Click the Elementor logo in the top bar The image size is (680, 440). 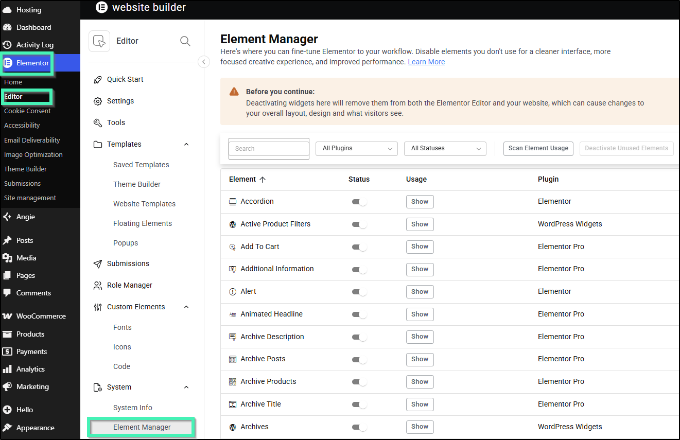[102, 7]
